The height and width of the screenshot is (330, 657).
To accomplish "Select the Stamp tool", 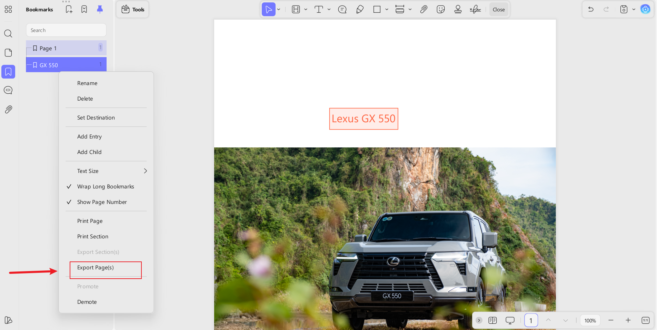I will (458, 9).
